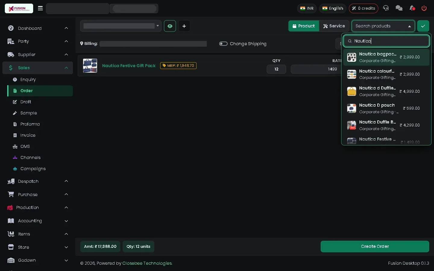The width and height of the screenshot is (434, 271).
Task: Click the Nautica Festive Gift Pack thumbnail
Action: point(90,66)
